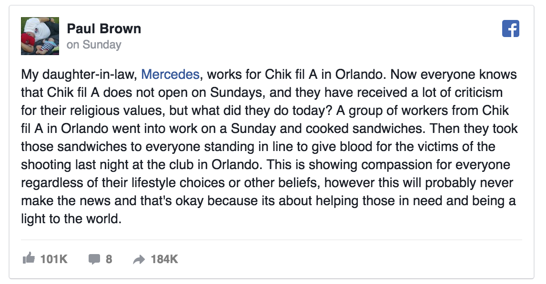The image size is (546, 284).
Task: View the 8 comments count
Action: (109, 259)
